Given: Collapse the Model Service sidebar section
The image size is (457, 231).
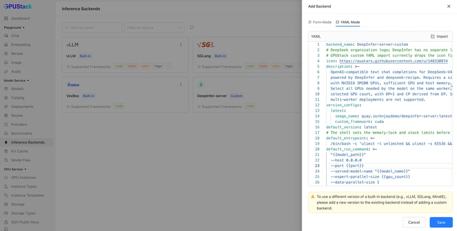Looking at the screenshot, I should pyautogui.click(x=17, y=81).
